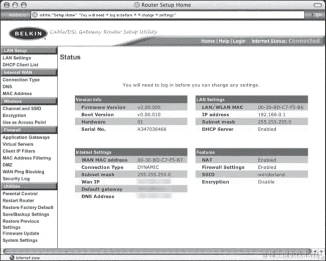Click the Belkin logo
326x261 pixels.
pos(28,33)
